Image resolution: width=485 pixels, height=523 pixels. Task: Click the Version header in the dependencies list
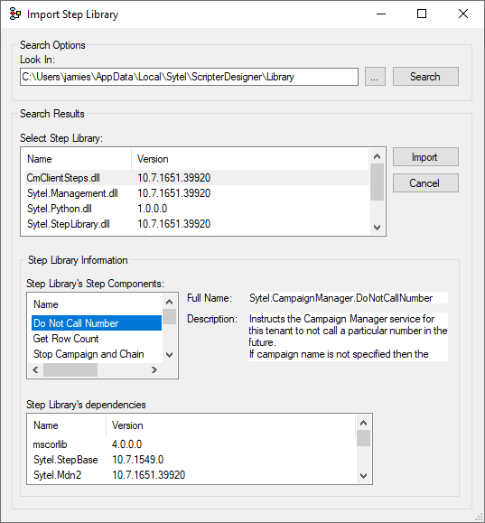coord(231,425)
